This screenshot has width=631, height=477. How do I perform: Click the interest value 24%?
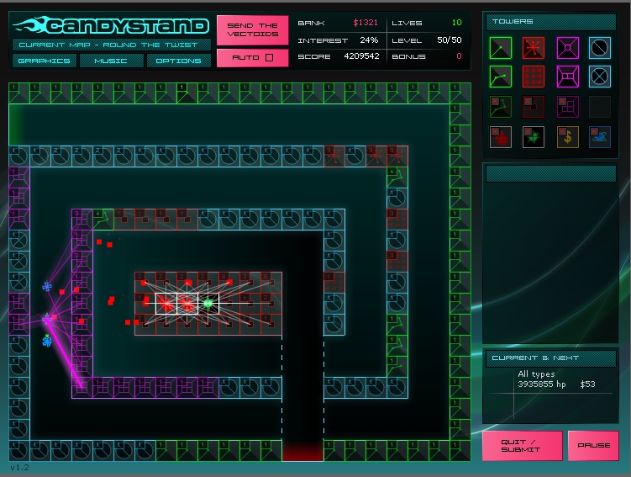point(369,40)
